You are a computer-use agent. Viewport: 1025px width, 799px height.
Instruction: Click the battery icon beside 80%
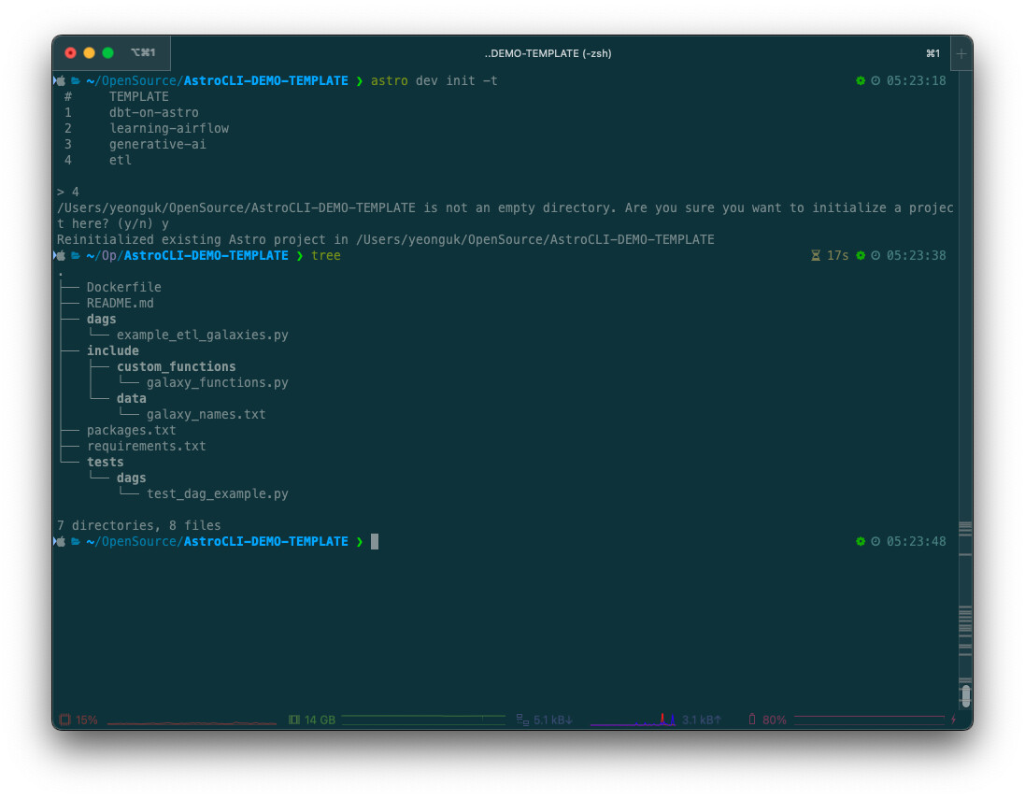pyautogui.click(x=752, y=720)
